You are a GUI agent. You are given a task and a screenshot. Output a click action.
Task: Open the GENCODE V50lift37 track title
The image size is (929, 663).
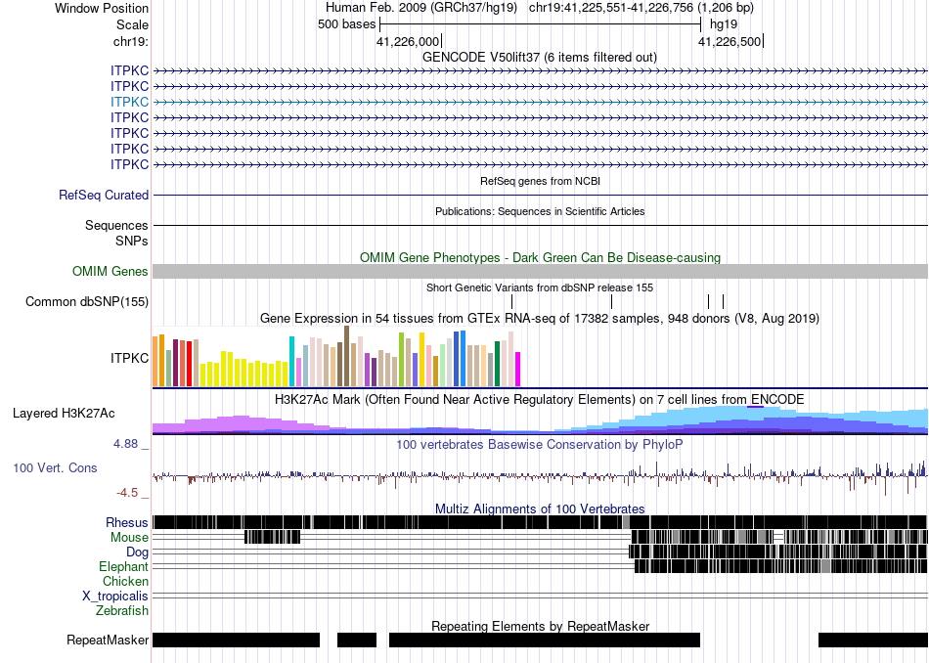point(539,58)
